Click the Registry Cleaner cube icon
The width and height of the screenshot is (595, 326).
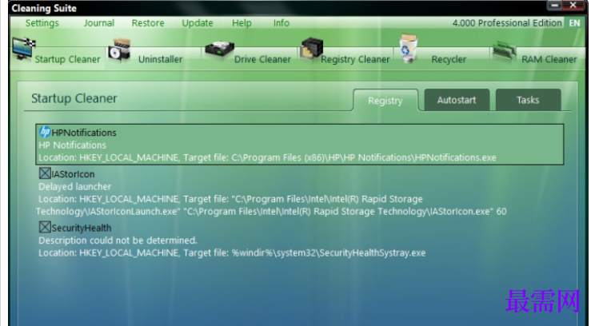(x=312, y=49)
